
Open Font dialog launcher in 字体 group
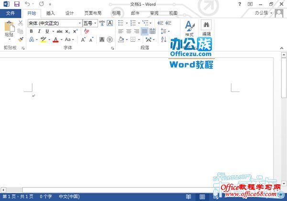(112, 48)
